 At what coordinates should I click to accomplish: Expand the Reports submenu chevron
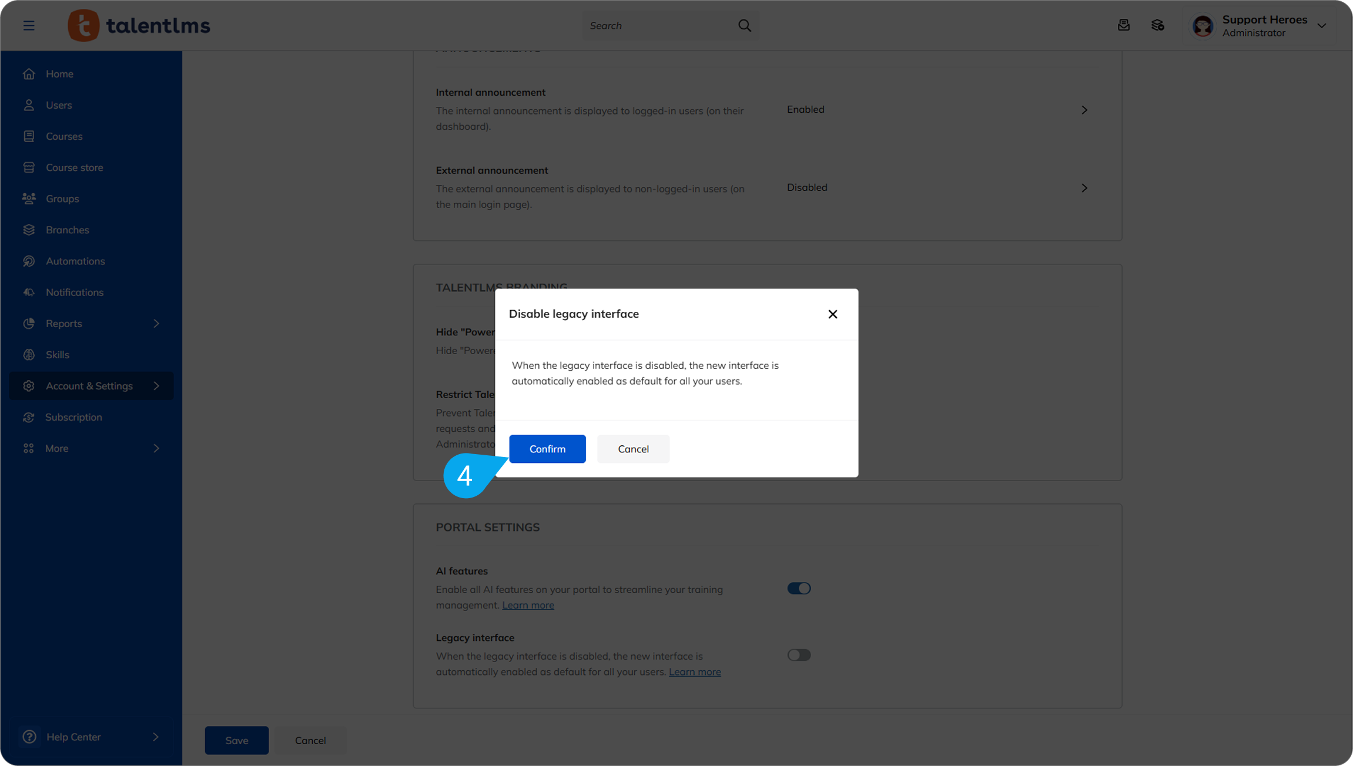tap(156, 324)
